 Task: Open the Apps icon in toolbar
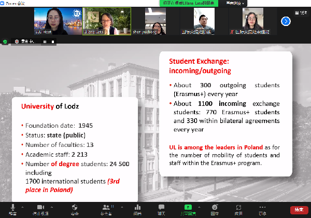coord(238,210)
